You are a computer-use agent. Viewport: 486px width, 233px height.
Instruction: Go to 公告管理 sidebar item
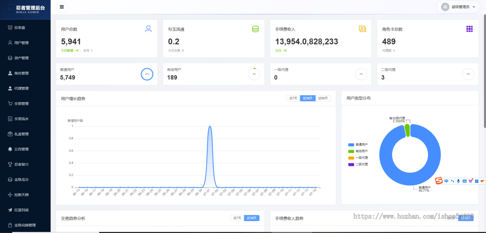(25, 149)
